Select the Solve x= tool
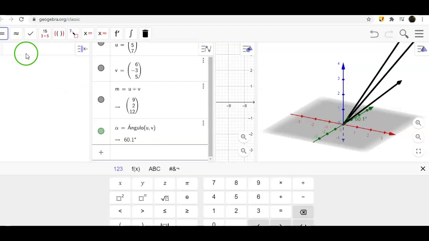Viewport: 429px width, 241px height. tap(88, 33)
